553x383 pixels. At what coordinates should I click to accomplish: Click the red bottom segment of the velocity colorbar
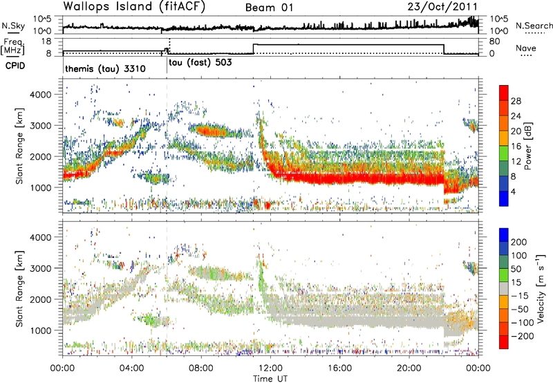coord(504,342)
